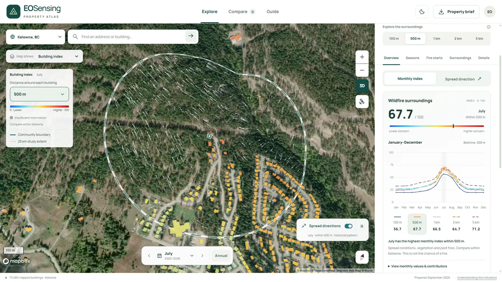Toggle Spread directions switch off
The width and height of the screenshot is (502, 282).
[x=348, y=226]
